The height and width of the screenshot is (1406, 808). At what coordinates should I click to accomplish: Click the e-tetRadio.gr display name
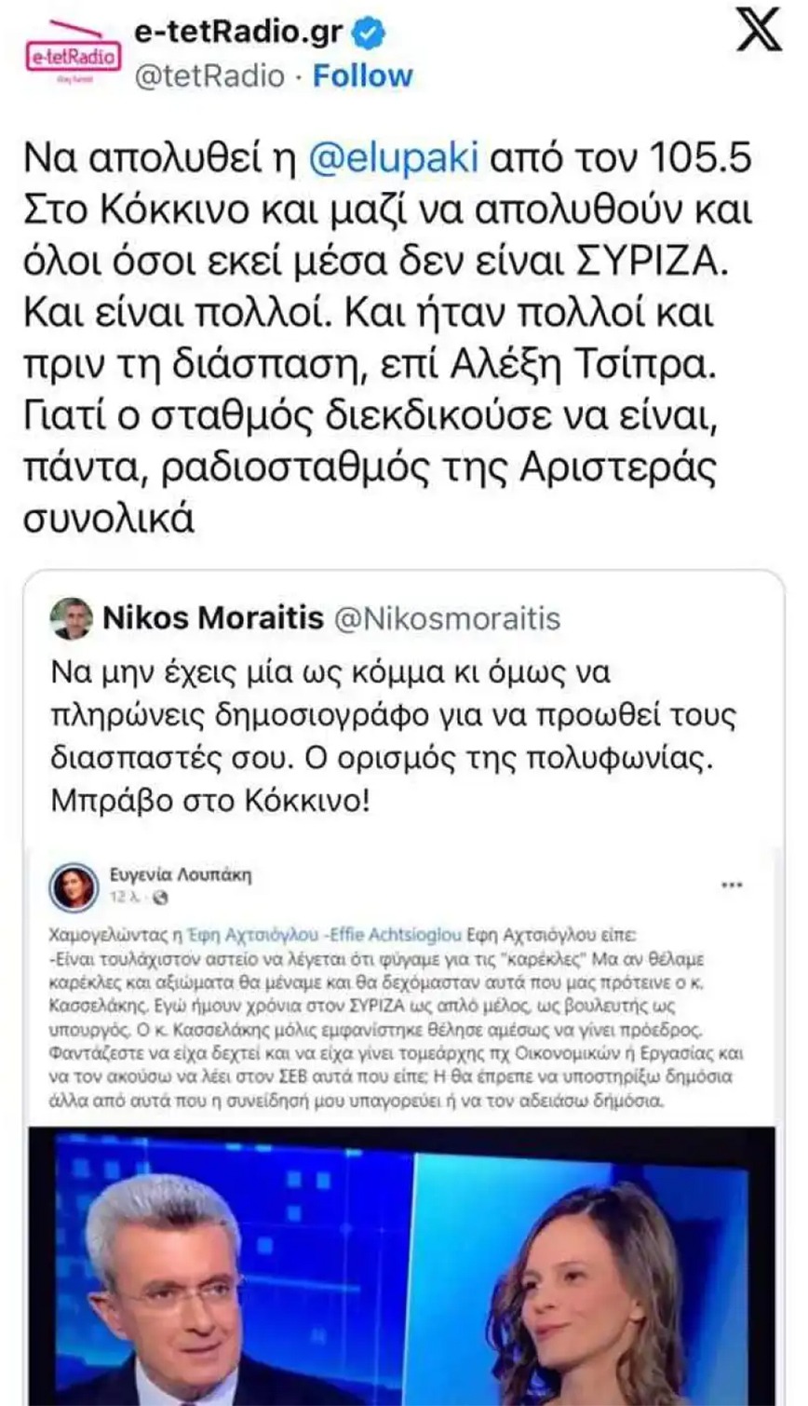[x=238, y=33]
